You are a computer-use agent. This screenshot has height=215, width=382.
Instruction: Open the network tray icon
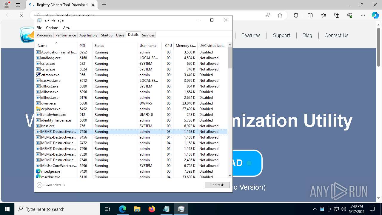pyautogui.click(x=336, y=209)
